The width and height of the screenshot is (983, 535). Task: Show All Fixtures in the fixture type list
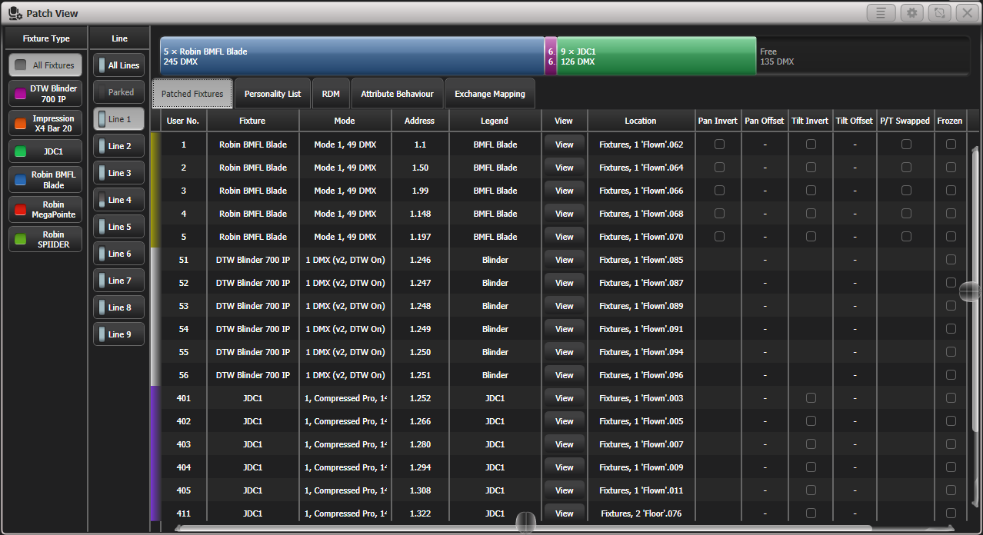45,65
